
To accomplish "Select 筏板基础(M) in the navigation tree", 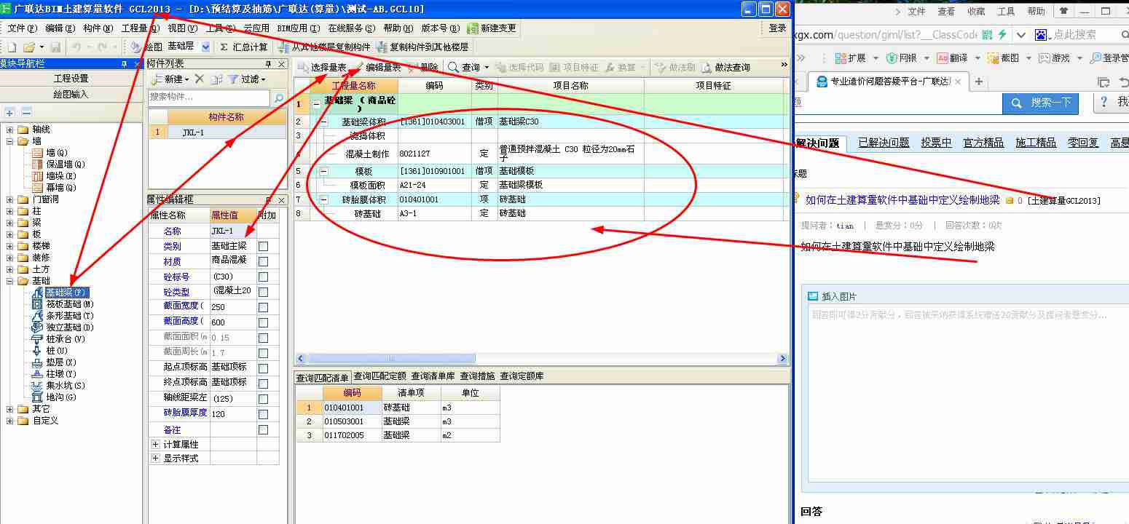I will pyautogui.click(x=70, y=304).
